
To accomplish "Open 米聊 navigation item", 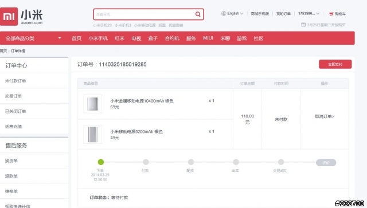I will point(225,38).
